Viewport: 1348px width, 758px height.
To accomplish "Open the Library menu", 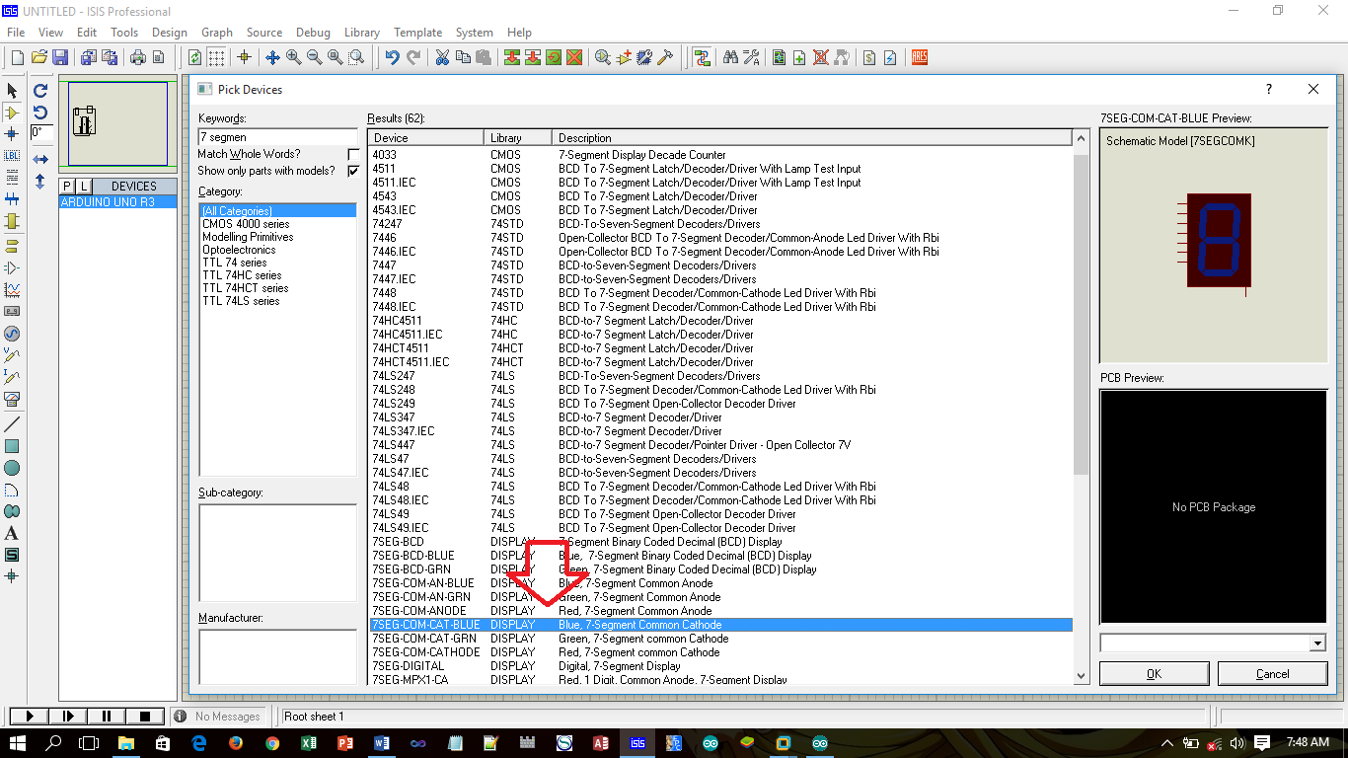I will coord(361,32).
